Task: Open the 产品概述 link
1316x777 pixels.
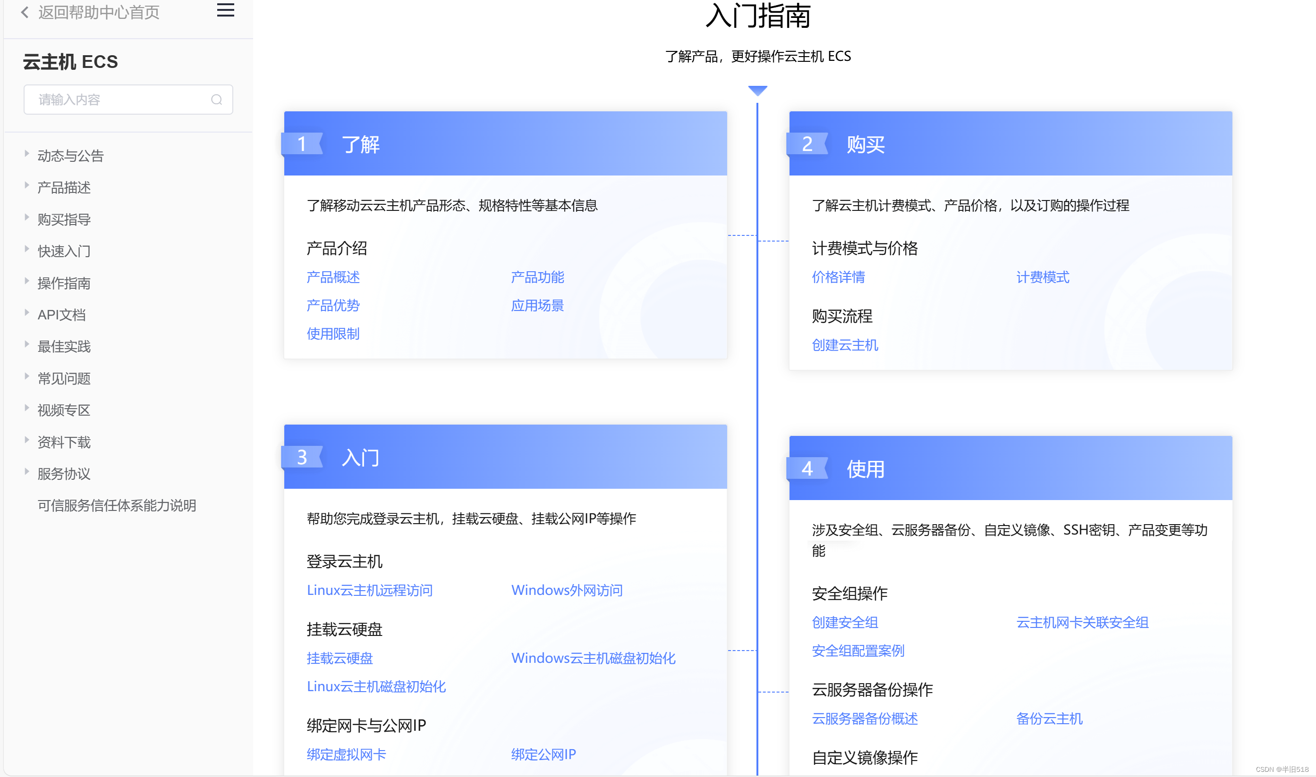Action: (x=333, y=277)
